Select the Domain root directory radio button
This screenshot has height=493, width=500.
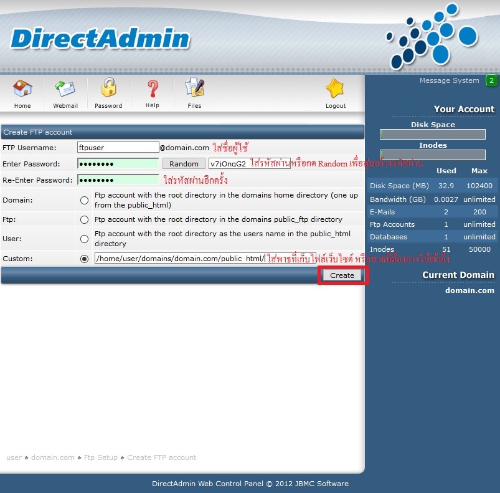click(84, 200)
